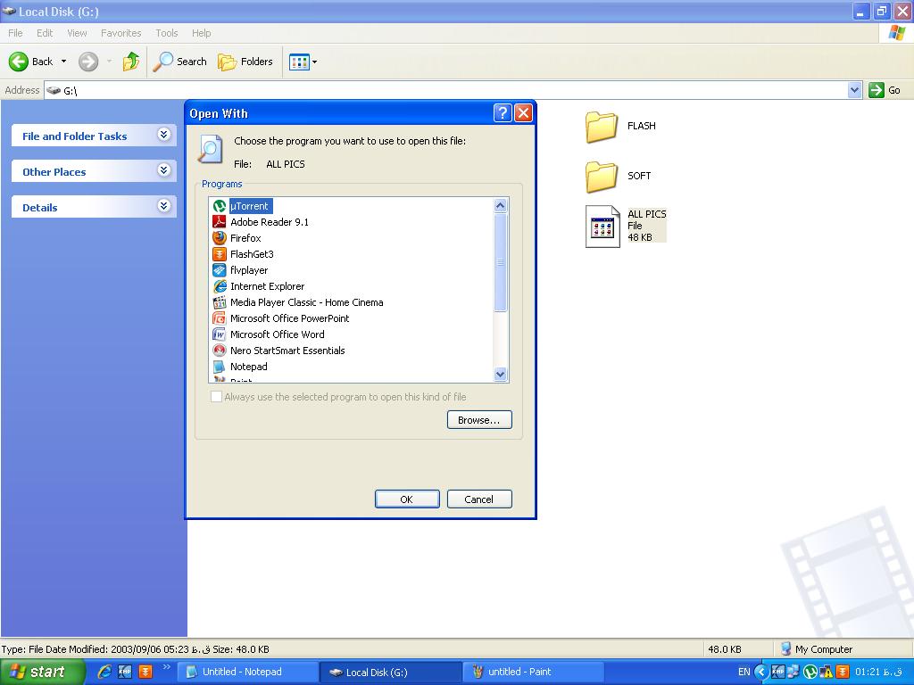This screenshot has width=914, height=685.
Task: Click the Programs list scrollbar thumb
Action: 500,263
